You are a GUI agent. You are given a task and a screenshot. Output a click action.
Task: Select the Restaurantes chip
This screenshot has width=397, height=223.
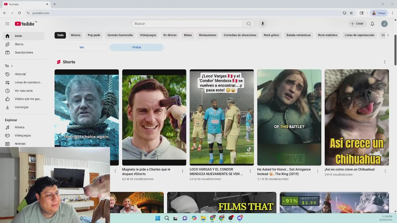[x=208, y=35]
